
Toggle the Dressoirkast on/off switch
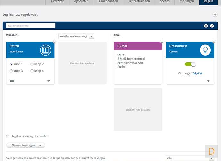pos(190,65)
